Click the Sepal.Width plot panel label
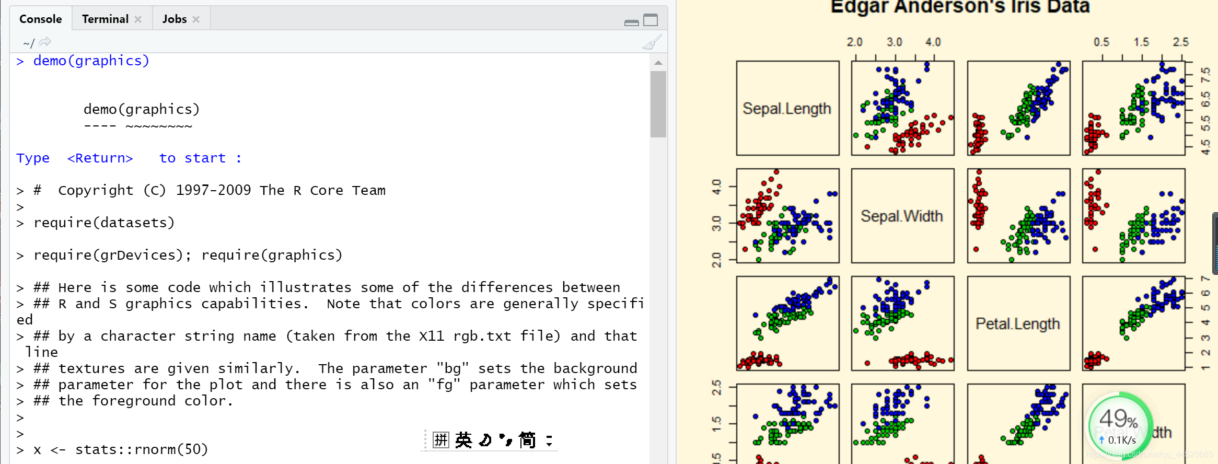Viewport: 1218px width, 464px height. coord(902,216)
